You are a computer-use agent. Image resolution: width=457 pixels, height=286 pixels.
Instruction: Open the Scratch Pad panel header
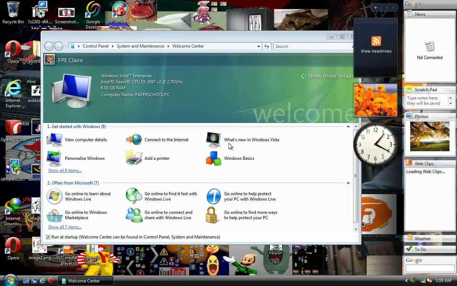click(430, 89)
